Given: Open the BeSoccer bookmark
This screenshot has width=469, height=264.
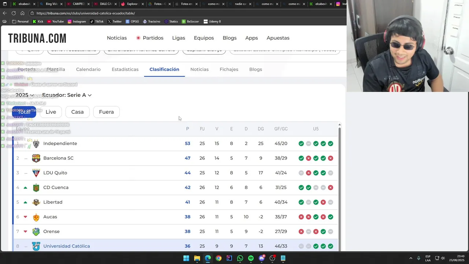Looking at the screenshot, I should click(190, 22).
